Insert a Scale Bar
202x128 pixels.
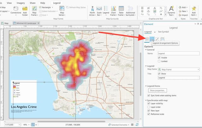99,11
